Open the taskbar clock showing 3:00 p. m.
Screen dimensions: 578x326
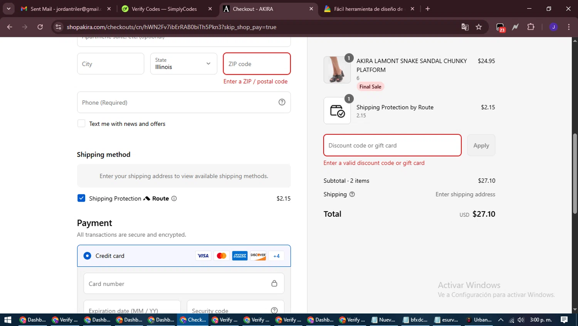(x=541, y=320)
